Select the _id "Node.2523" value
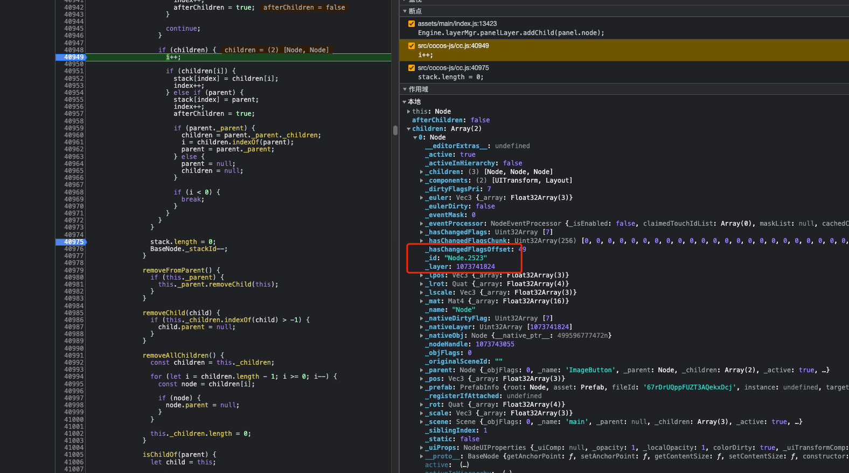This screenshot has height=473, width=849. coord(465,258)
